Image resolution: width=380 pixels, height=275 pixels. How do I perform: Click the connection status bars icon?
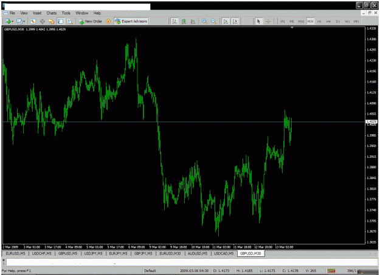point(331,271)
